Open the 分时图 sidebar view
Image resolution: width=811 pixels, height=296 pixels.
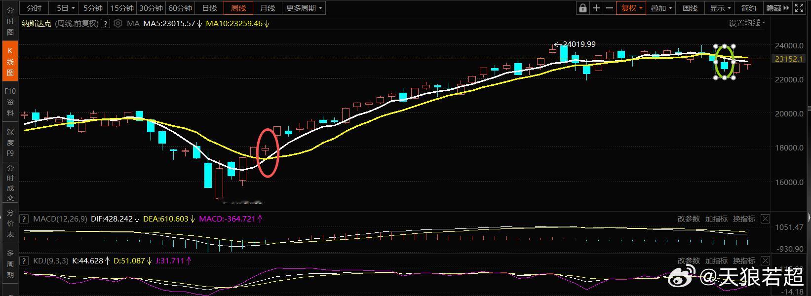tap(10, 21)
